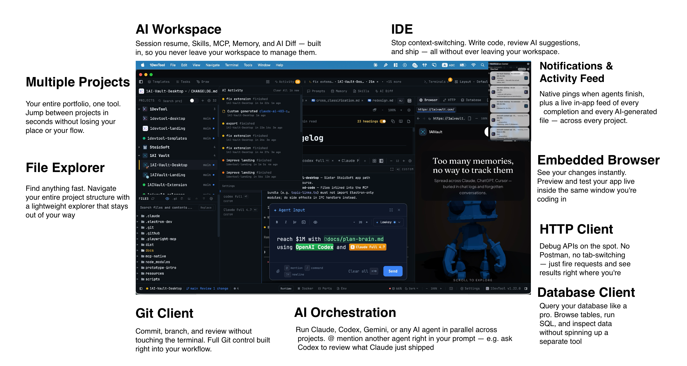Select the Browser tab
The height and width of the screenshot is (366, 687).
coord(428,100)
